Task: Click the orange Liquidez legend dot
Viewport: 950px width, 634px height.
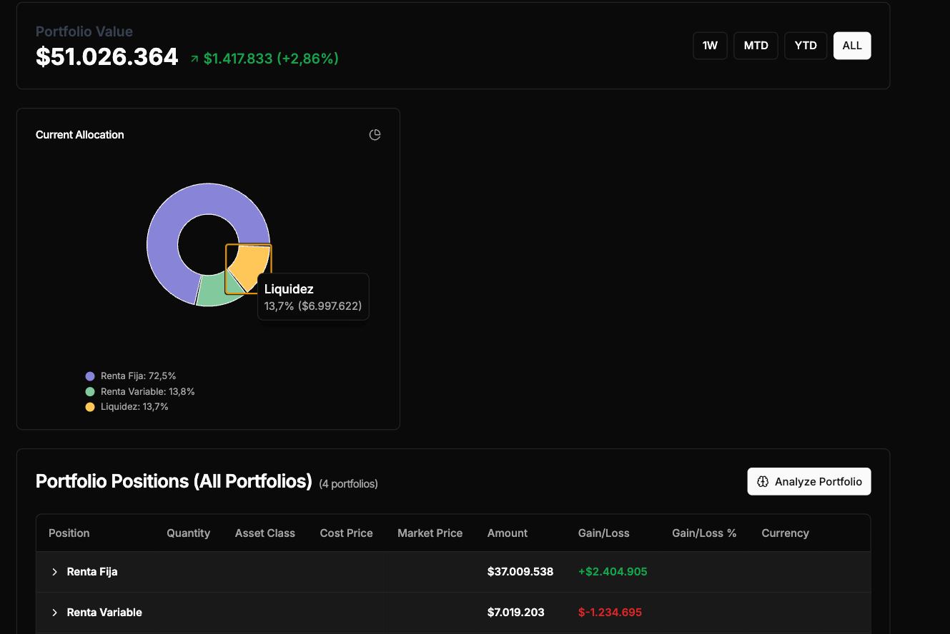Action: pos(89,406)
